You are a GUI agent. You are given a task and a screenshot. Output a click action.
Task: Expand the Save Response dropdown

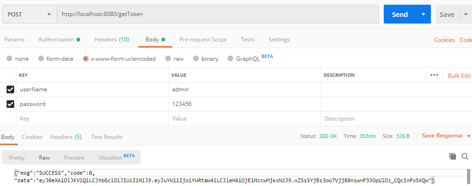click(x=468, y=136)
